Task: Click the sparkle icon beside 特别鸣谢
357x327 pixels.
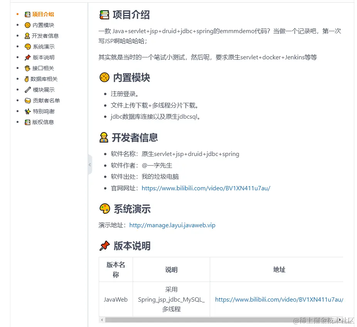Action: pos(27,111)
